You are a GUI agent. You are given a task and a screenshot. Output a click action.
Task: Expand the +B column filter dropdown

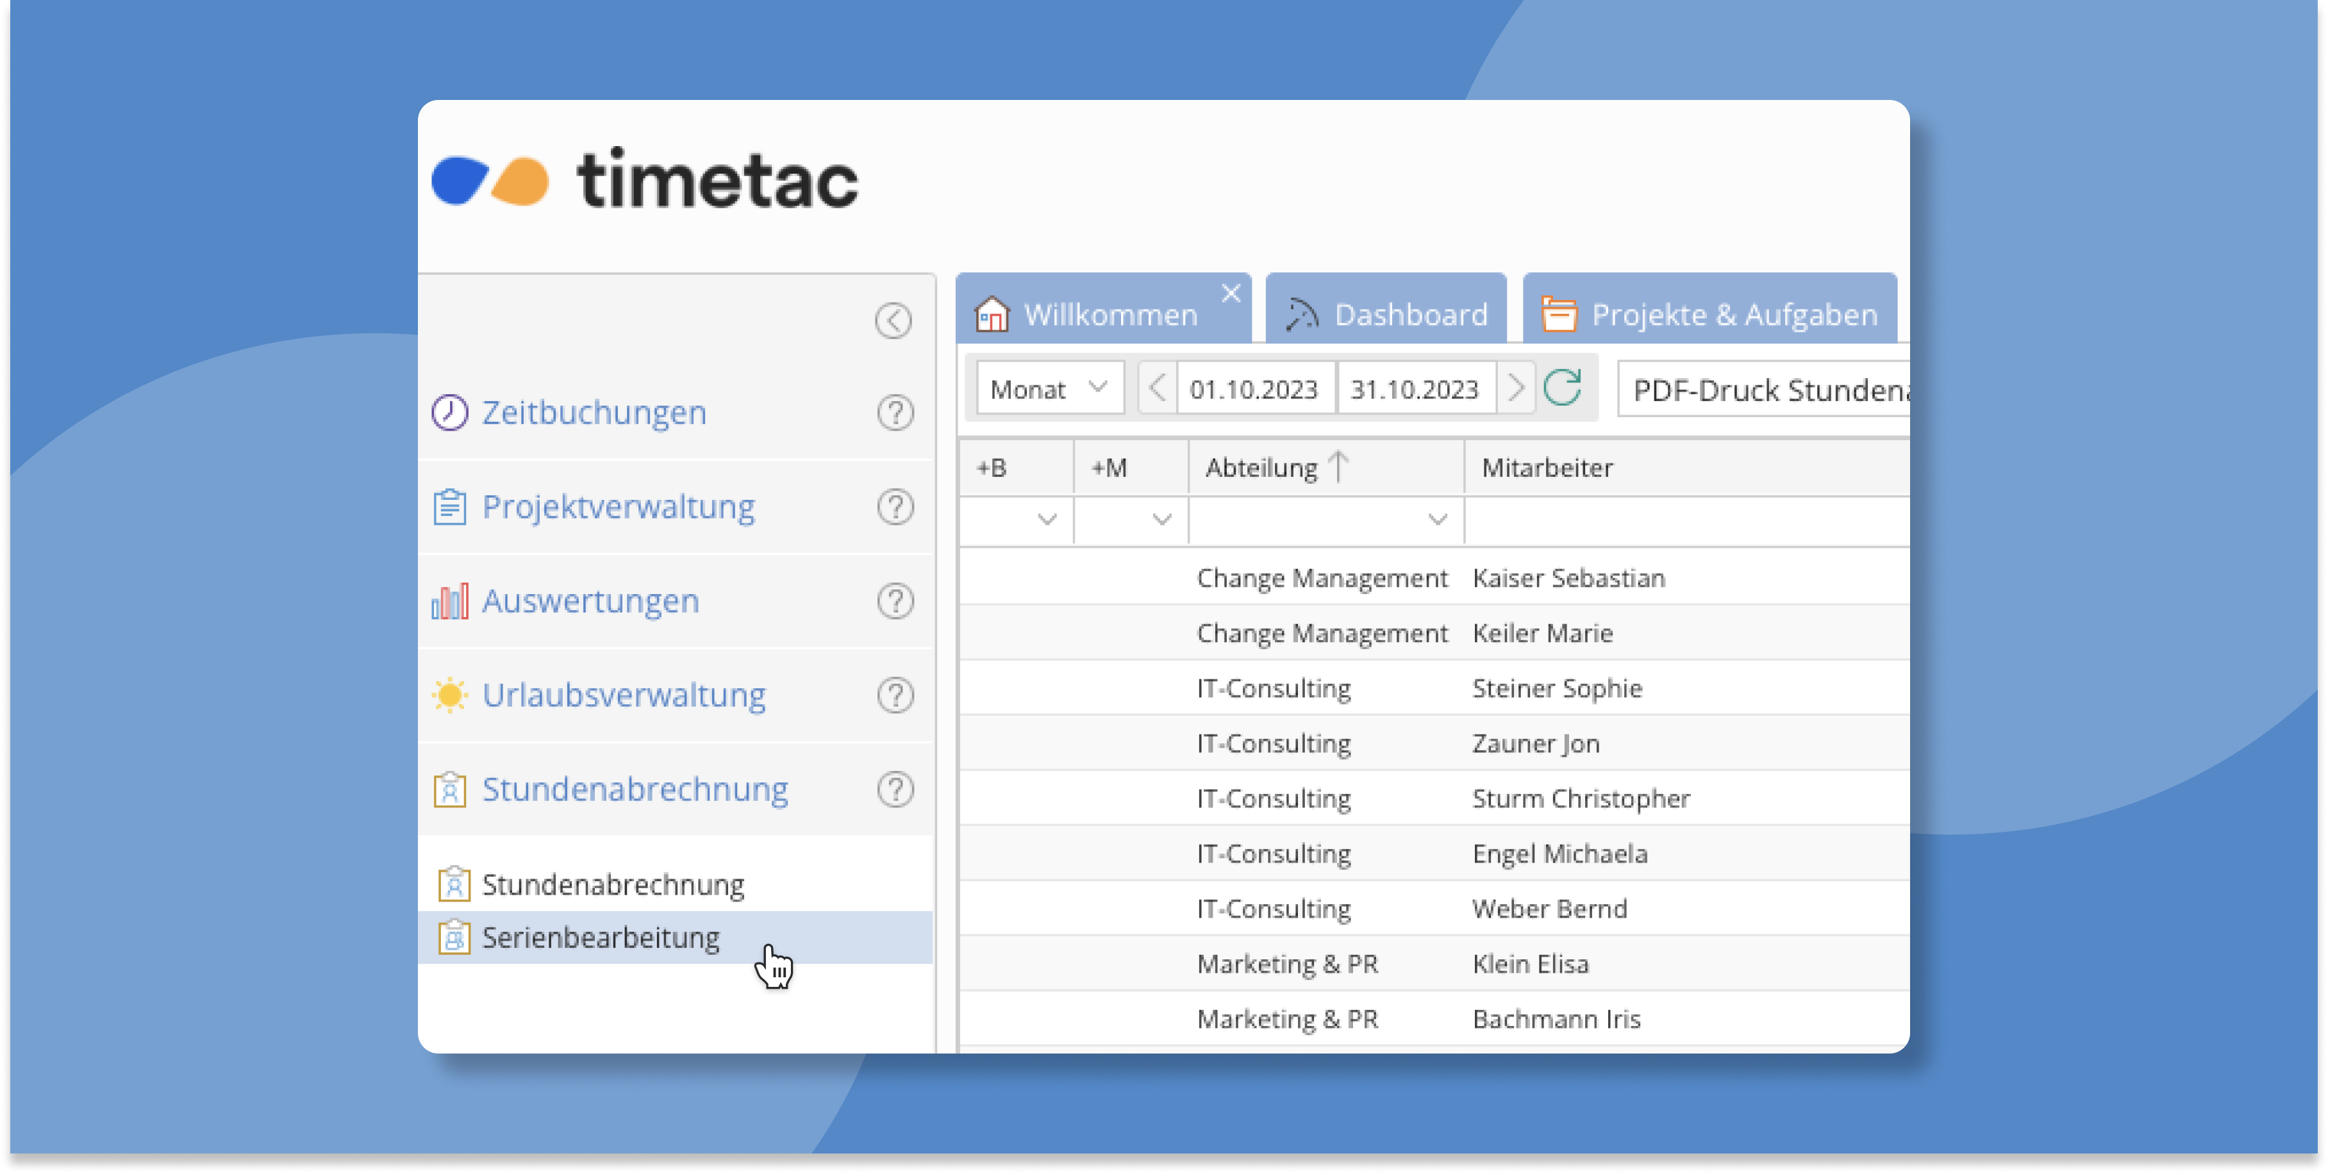point(1047,520)
